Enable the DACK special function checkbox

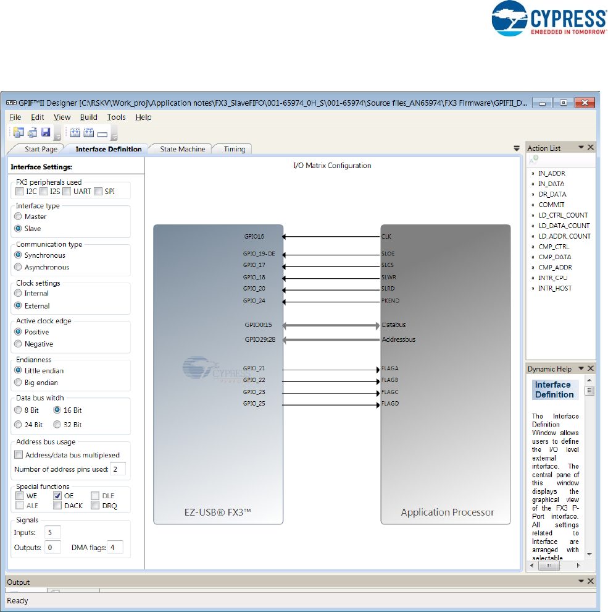pos(57,506)
